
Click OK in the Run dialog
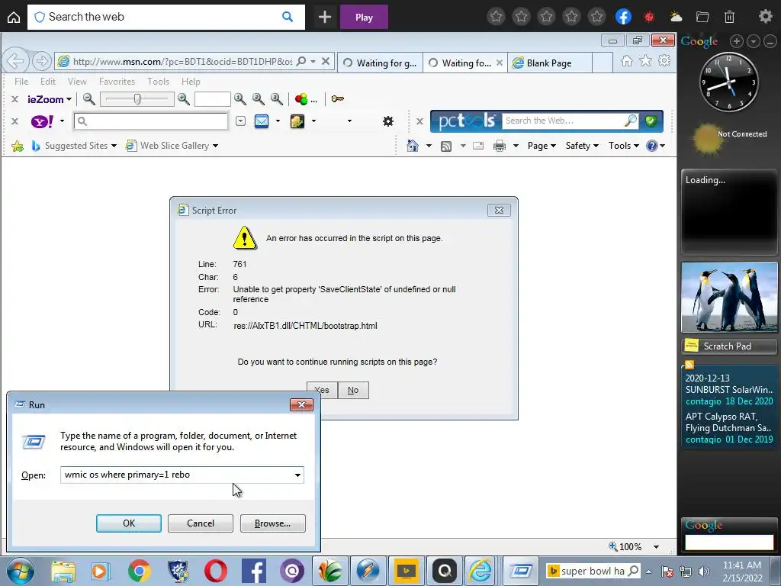click(128, 523)
